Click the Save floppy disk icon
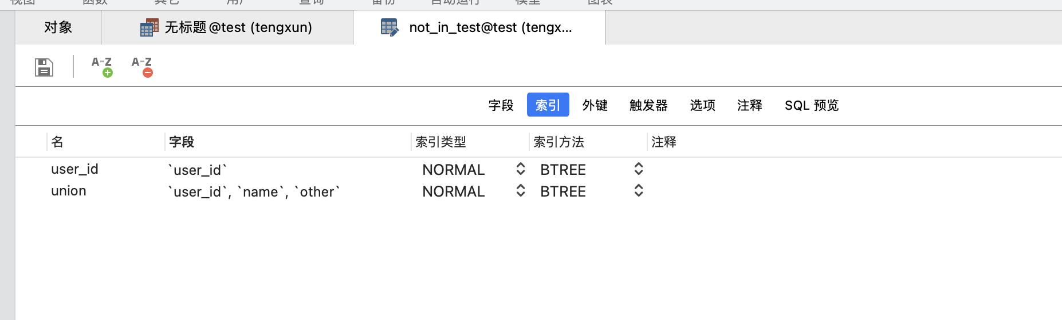Screen dimensions: 1062x320 pos(44,67)
